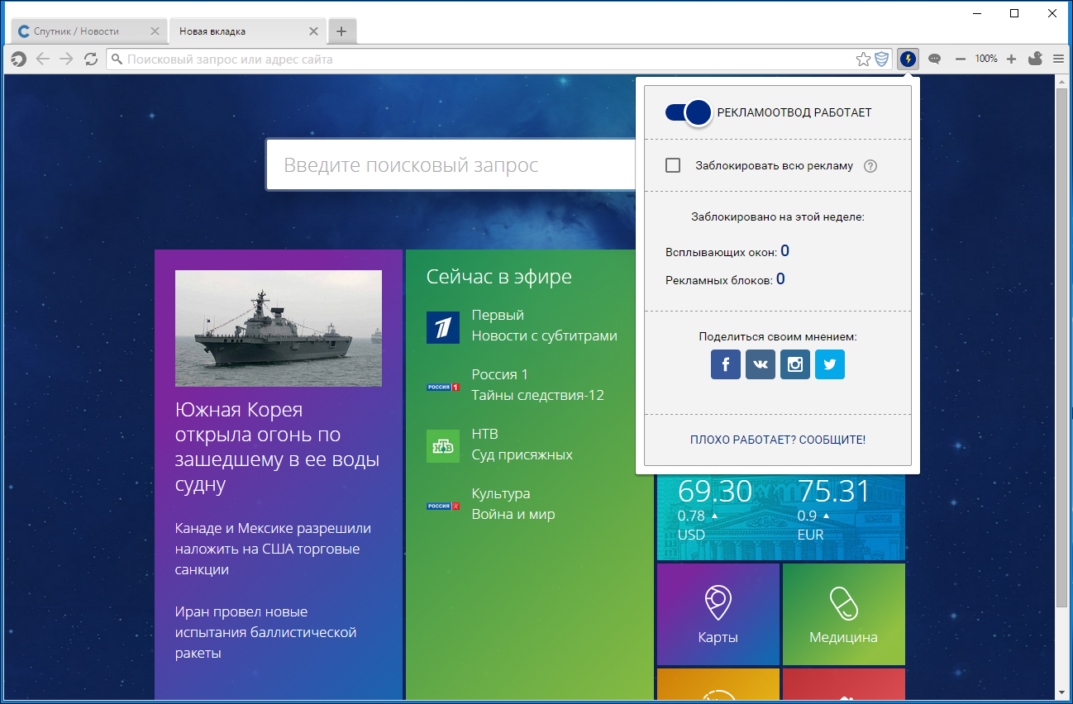
Task: Click the 100% zoom level indicator
Action: (986, 59)
